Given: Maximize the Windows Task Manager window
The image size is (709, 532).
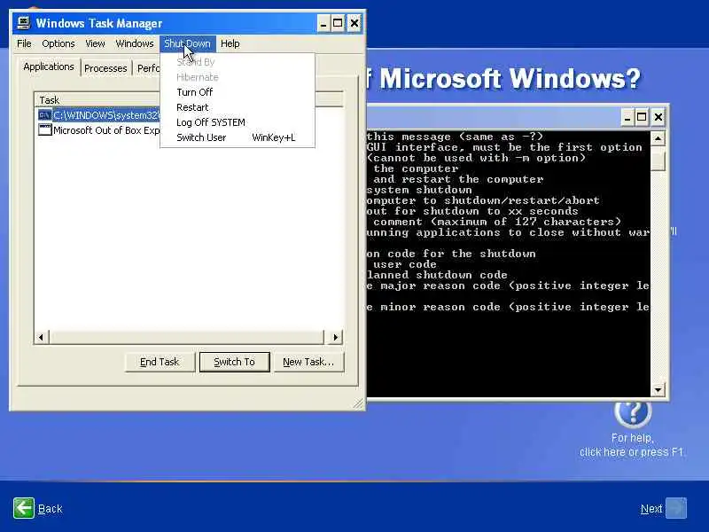Looking at the screenshot, I should click(338, 23).
